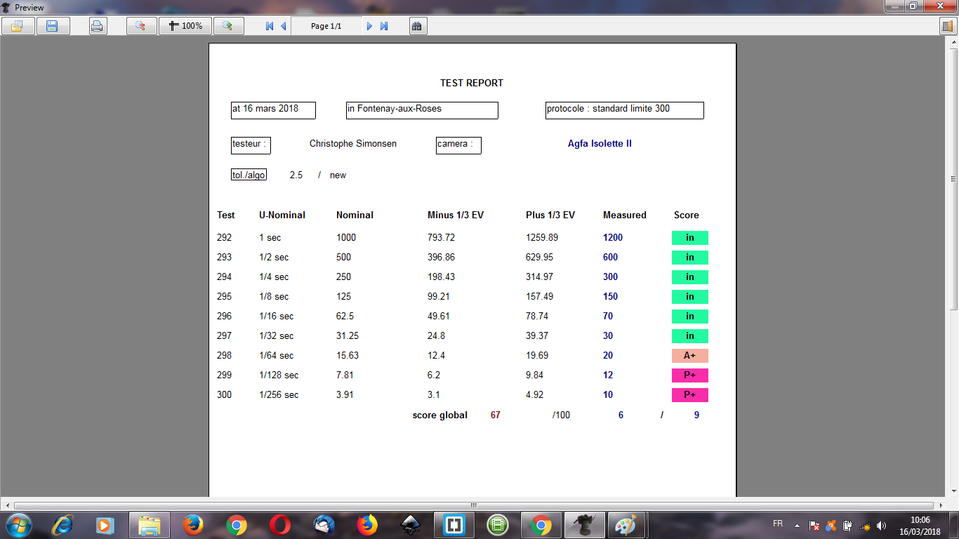This screenshot has width=959, height=539.
Task: Open the first Firefox taskbar icon
Action: tap(192, 524)
